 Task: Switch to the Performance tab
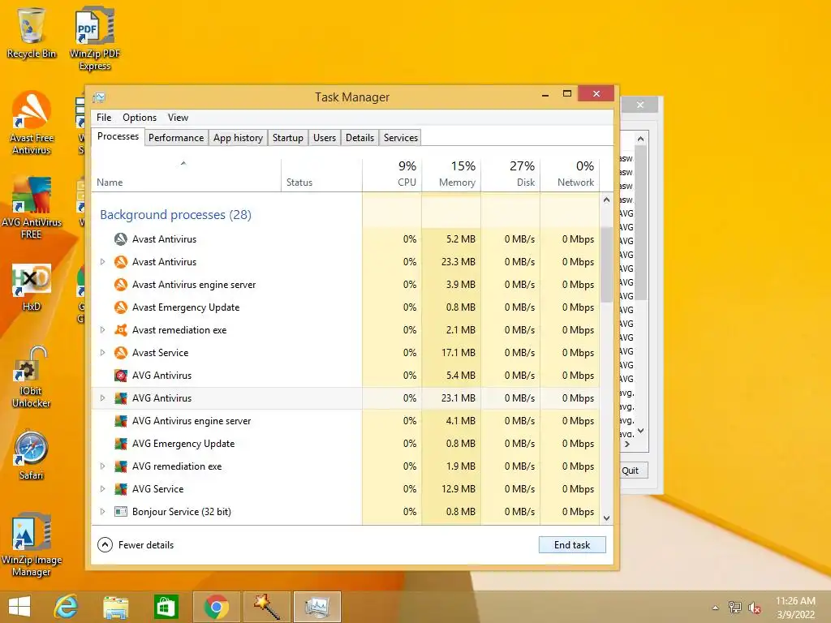(176, 138)
